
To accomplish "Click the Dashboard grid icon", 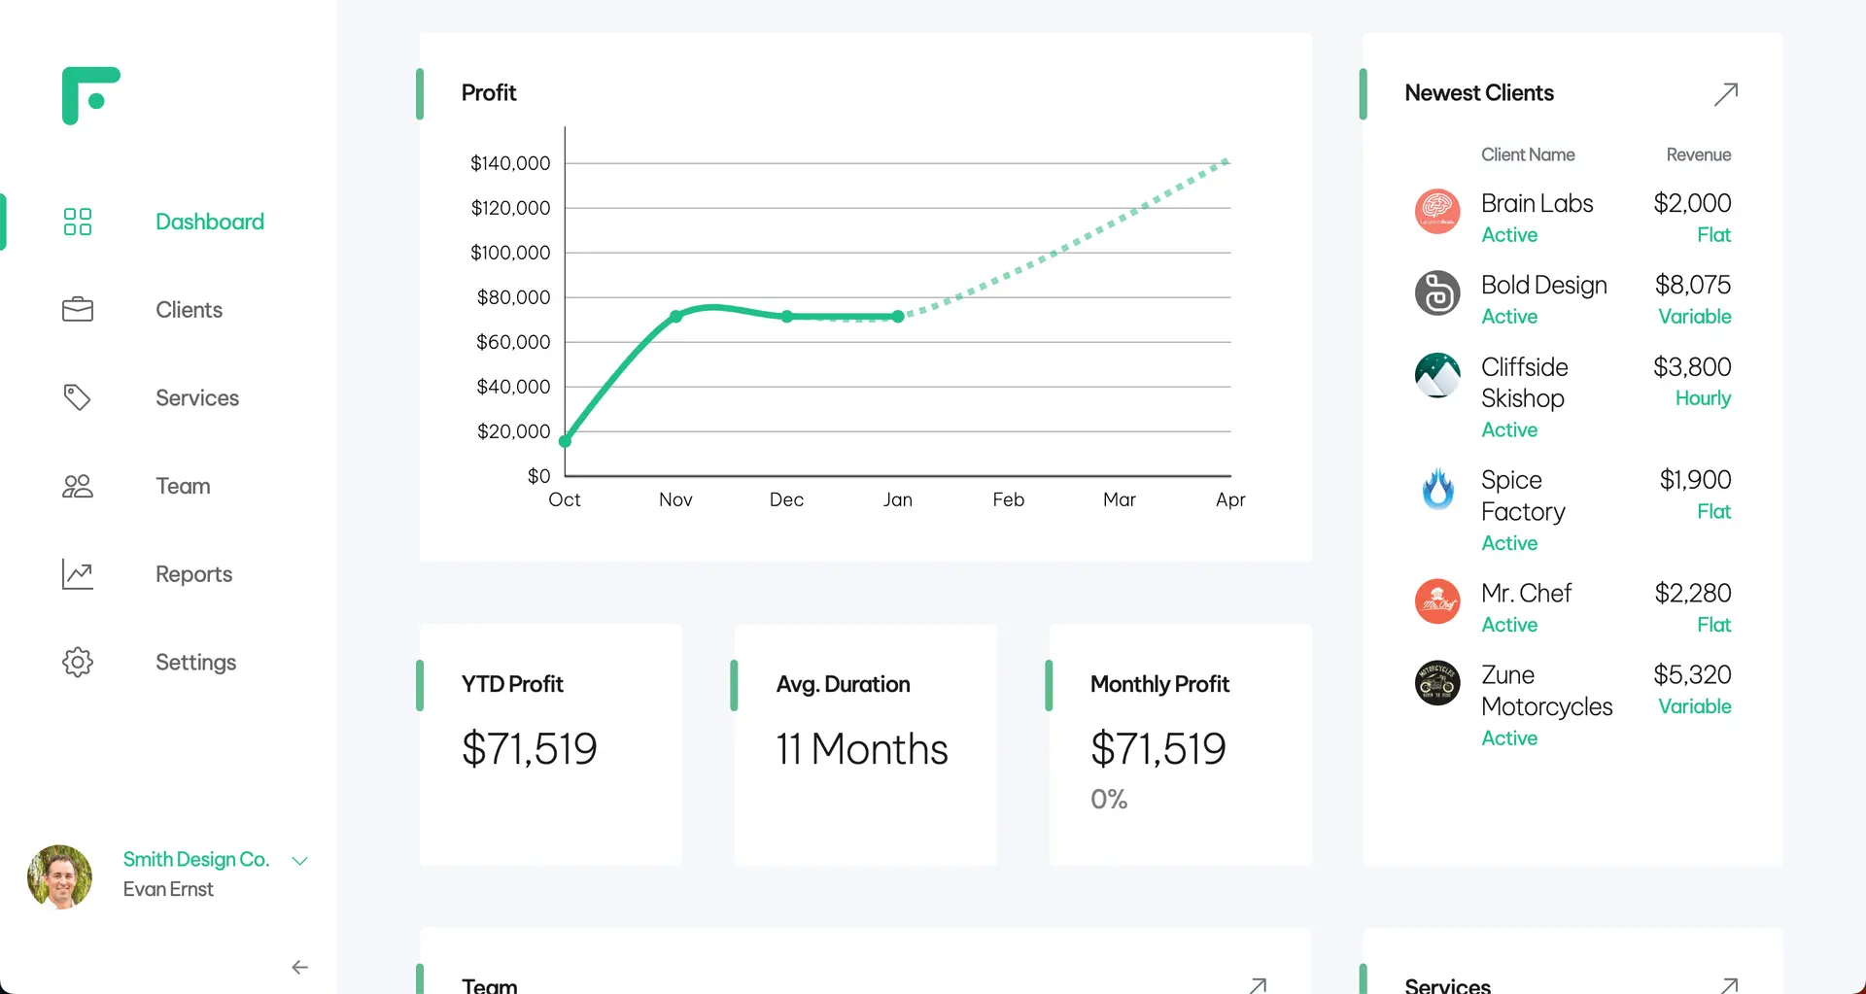I will coord(78,222).
